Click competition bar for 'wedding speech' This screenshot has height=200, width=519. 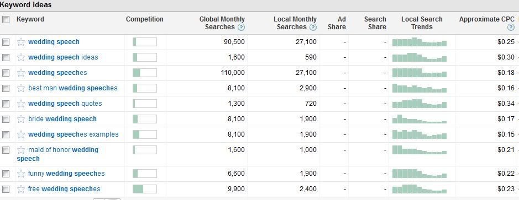(145, 42)
